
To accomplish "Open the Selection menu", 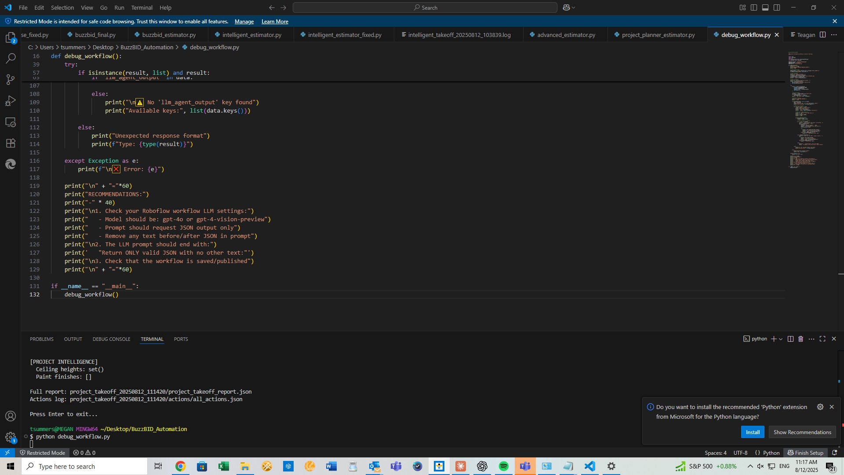I will click(62, 7).
